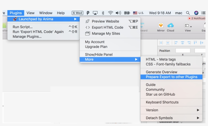Image resolution: width=208 pixels, height=126 pixels.
Task: Open the Wi-Fi status menu
Action: pyautogui.click(x=110, y=13)
